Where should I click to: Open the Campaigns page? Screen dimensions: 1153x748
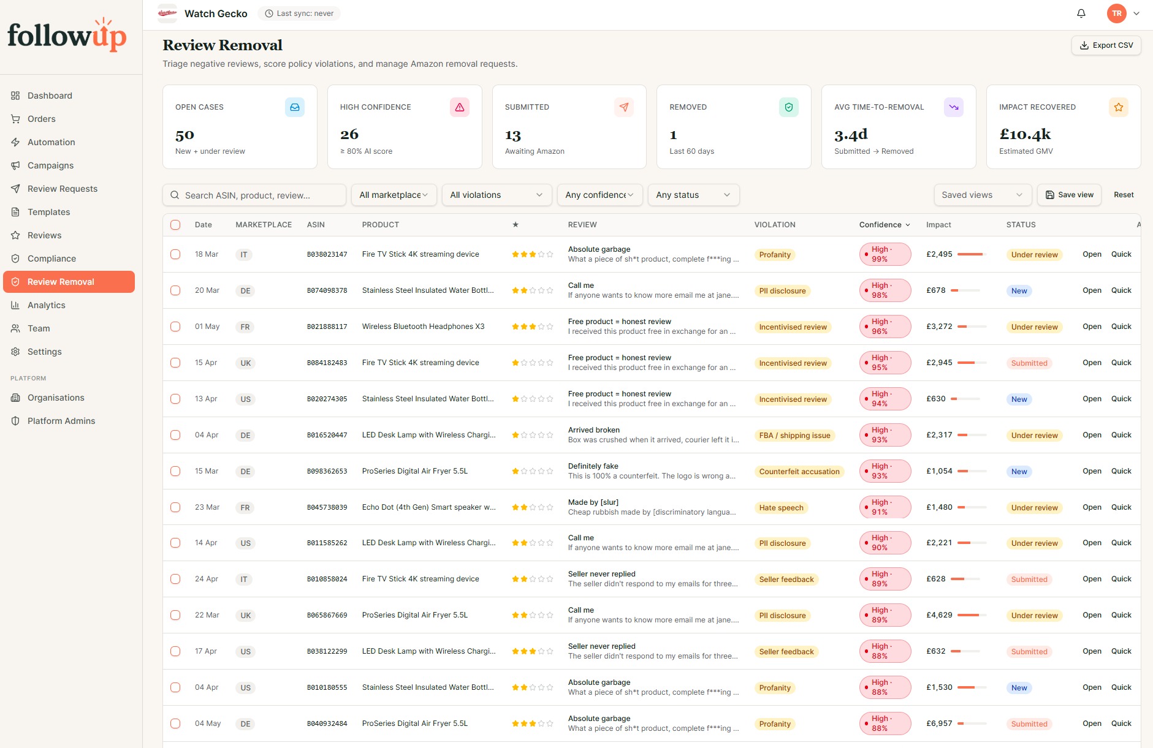coord(69,165)
